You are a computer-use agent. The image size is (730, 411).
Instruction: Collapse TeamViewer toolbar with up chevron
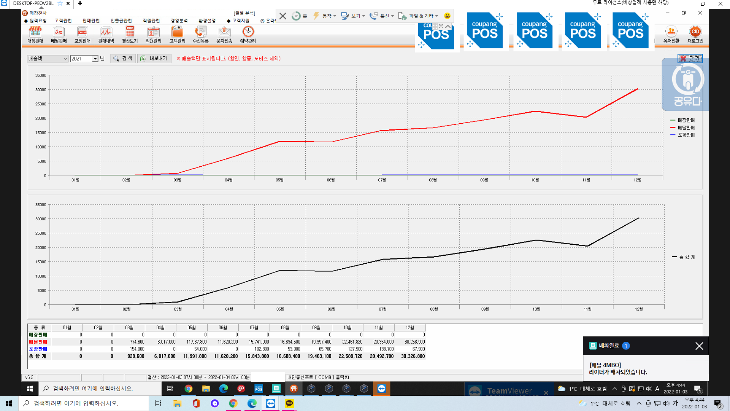[x=448, y=26]
